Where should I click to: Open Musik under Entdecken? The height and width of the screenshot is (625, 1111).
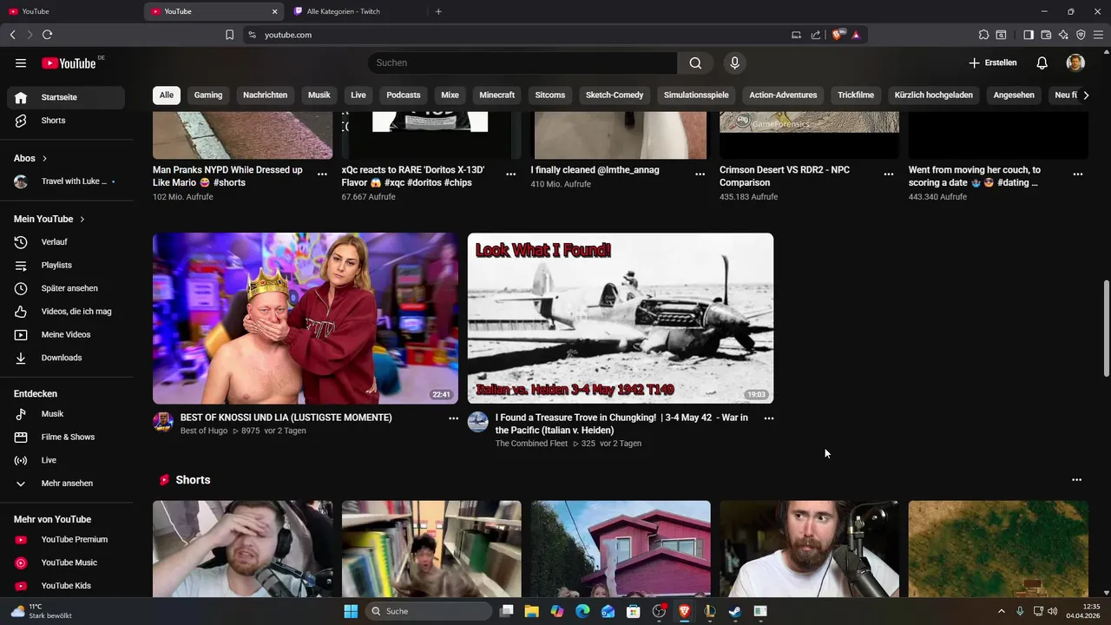65,414
